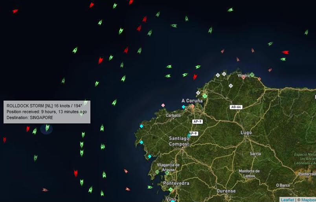
Task: Select the circled ROLLDOCK STORM ship marker
Action: [x=47, y=128]
